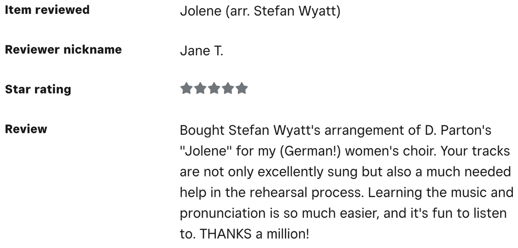Image resolution: width=518 pixels, height=248 pixels.
Task: Click the word "pronunciation" in the review
Action: [222, 213]
